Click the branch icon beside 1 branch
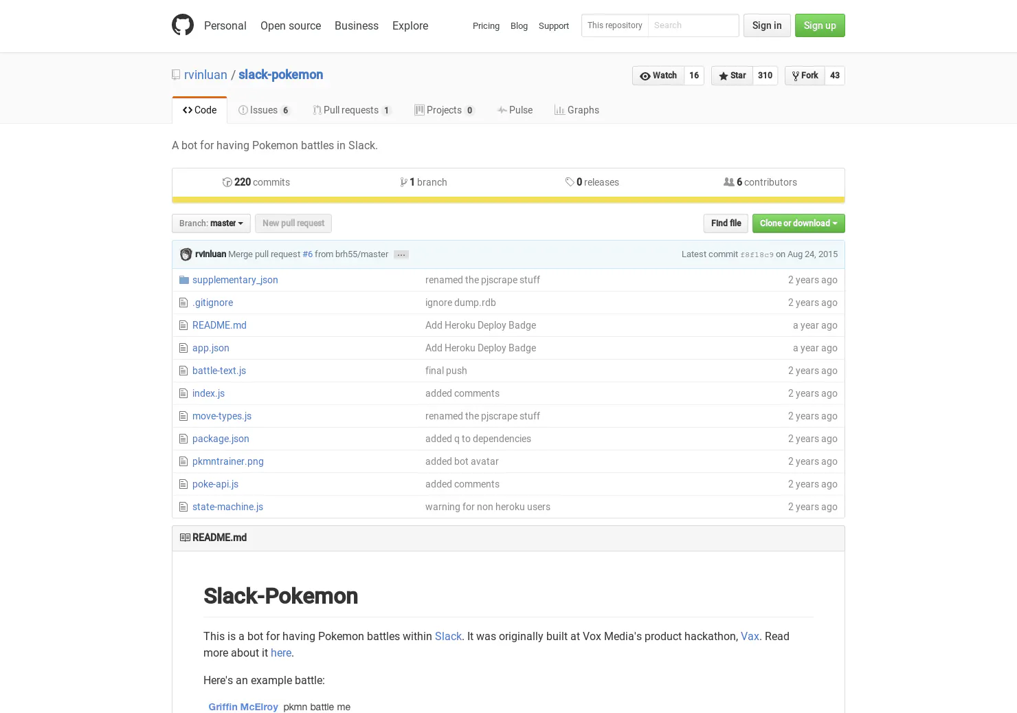This screenshot has height=713, width=1017. [403, 182]
